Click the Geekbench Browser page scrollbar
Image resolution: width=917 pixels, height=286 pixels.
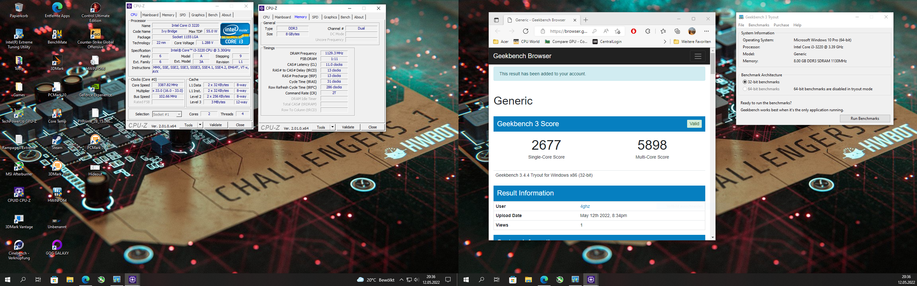click(x=712, y=64)
